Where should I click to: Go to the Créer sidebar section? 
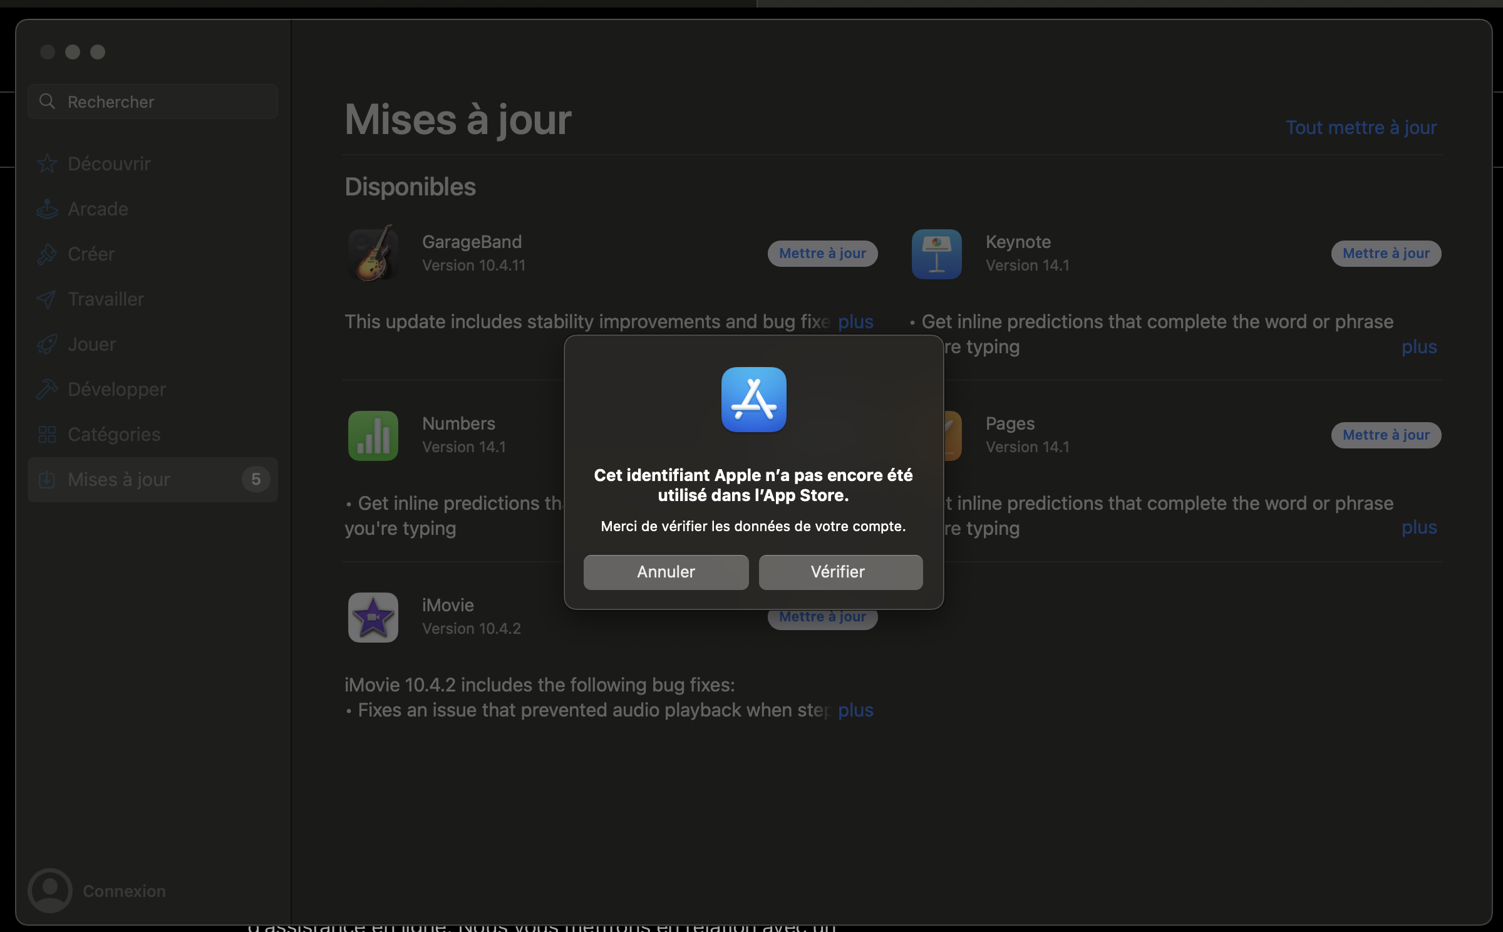[91, 254]
